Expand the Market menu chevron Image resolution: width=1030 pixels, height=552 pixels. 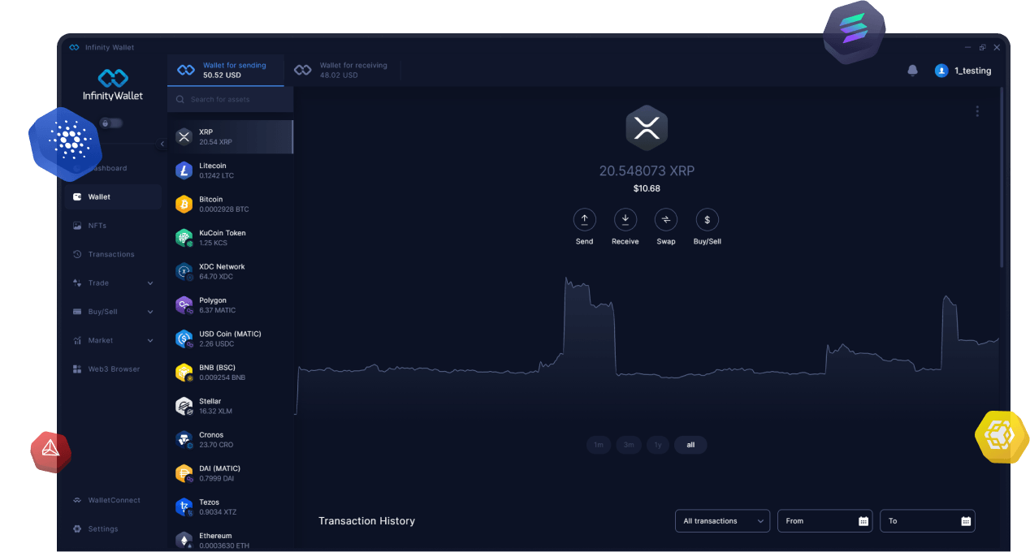coord(150,341)
